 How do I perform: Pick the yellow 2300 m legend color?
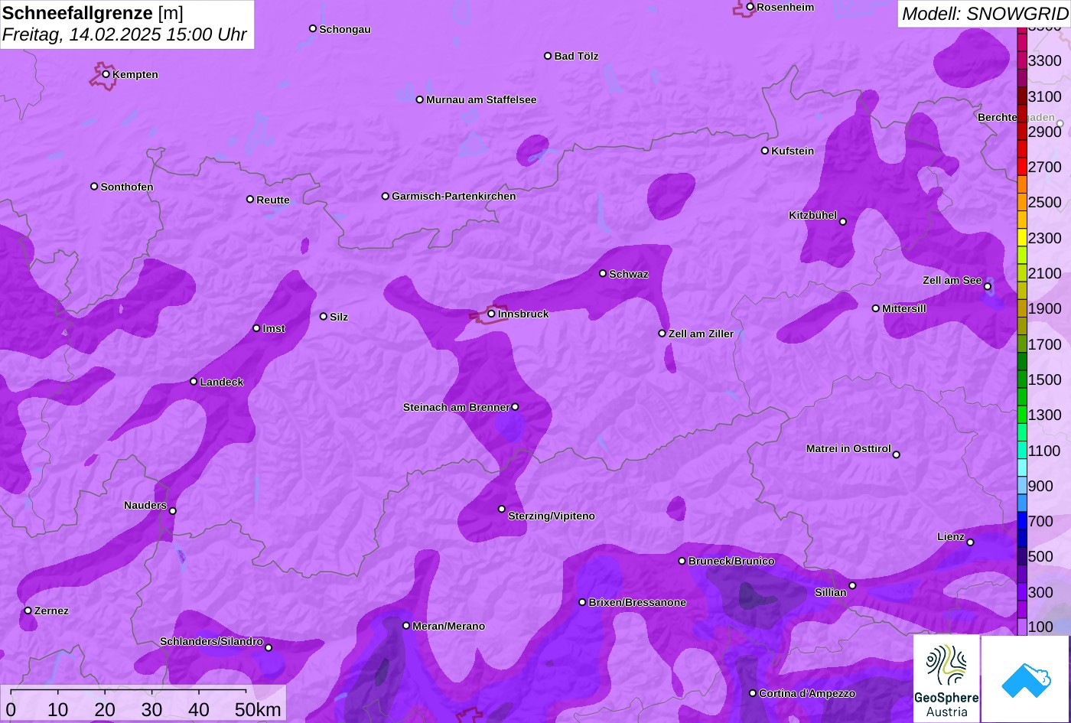tap(1022, 238)
